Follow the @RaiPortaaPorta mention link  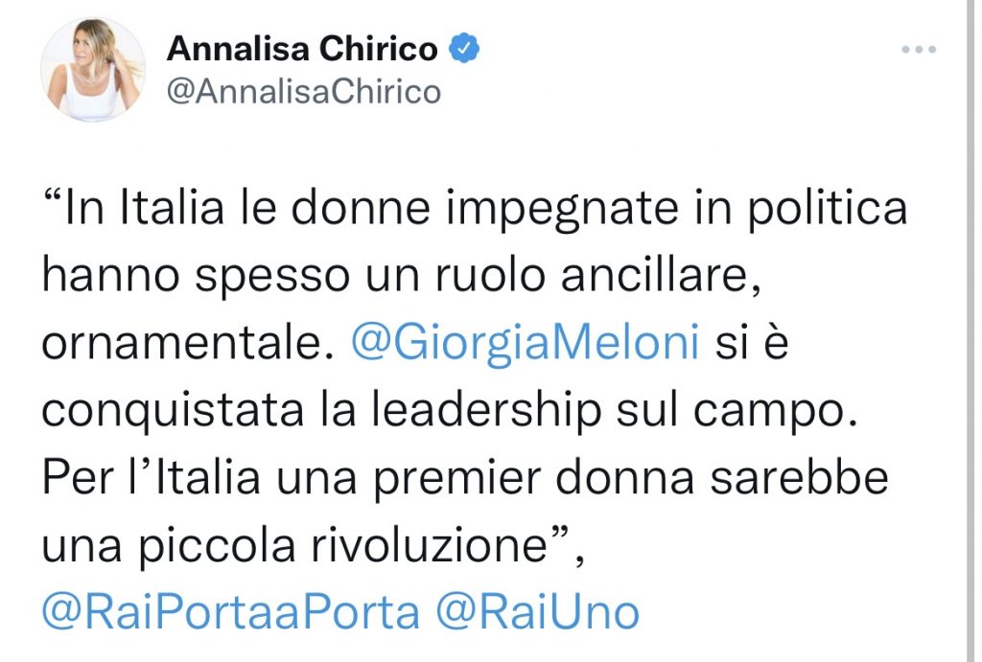coord(230,612)
